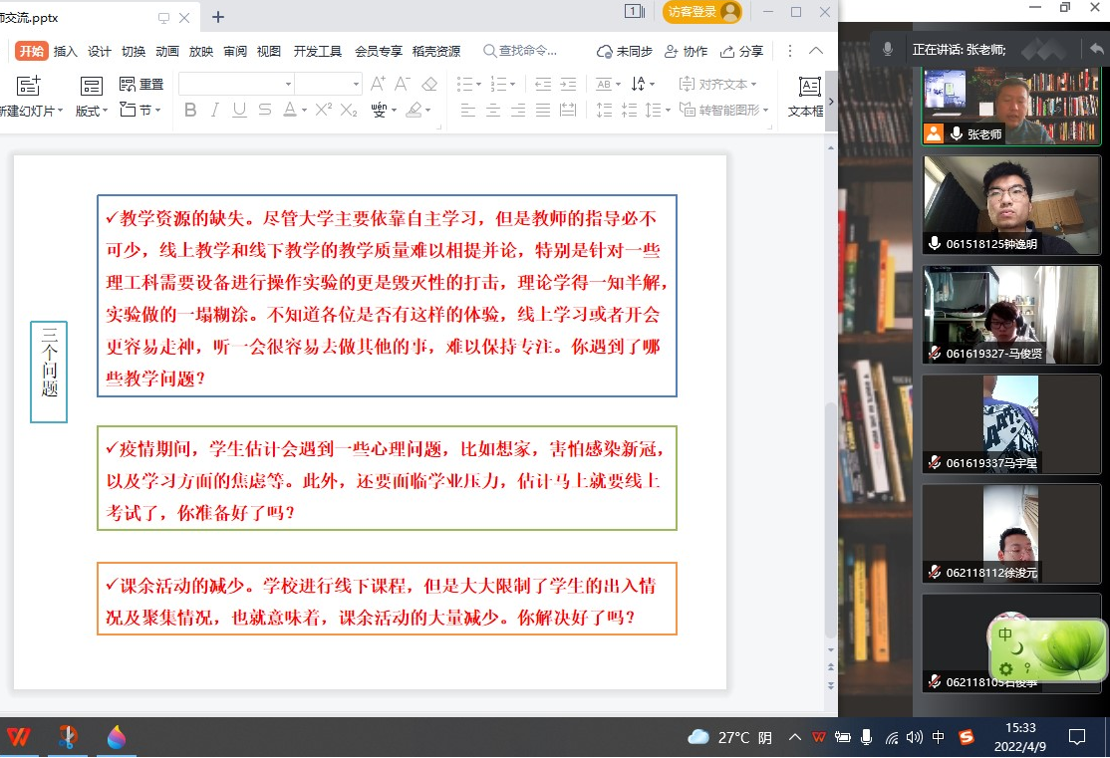Select 张老师 video thumbnail
The height and width of the screenshot is (758, 1110).
click(1011, 107)
